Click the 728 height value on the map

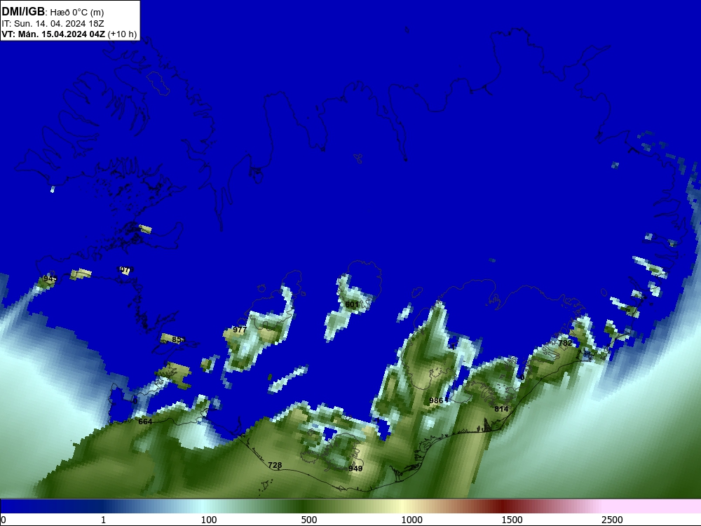[x=275, y=465]
